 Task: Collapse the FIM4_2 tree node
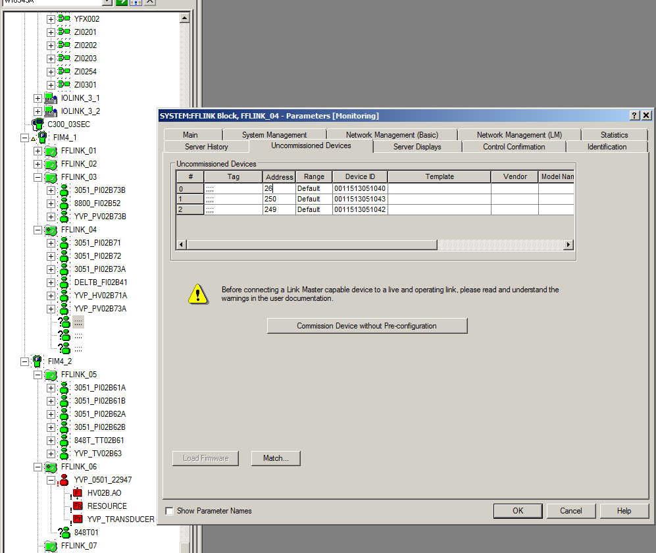coord(24,361)
